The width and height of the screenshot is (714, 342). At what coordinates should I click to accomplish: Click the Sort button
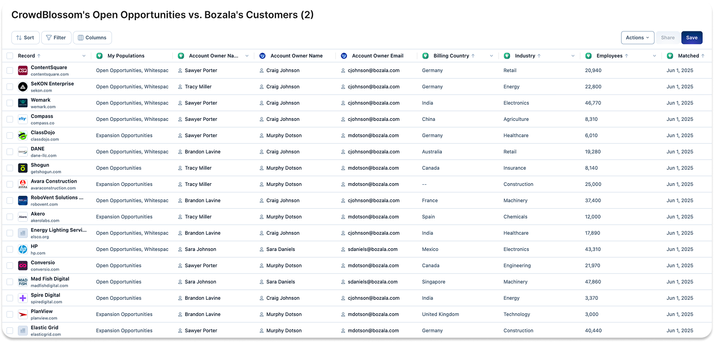(25, 37)
